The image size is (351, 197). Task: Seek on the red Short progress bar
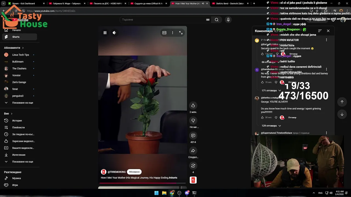[x=142, y=183]
